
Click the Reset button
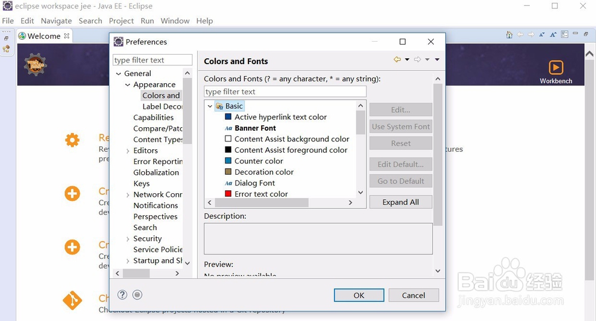pos(401,143)
